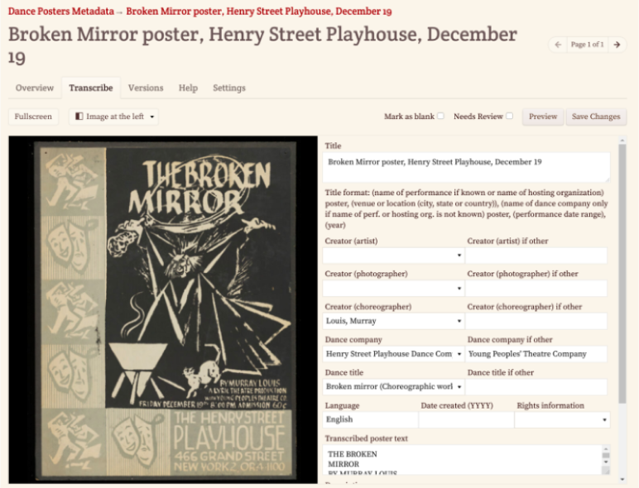Screen dimensions: 639x488
Task: Expand Creator (photographer) dropdown
Action: click(393, 289)
